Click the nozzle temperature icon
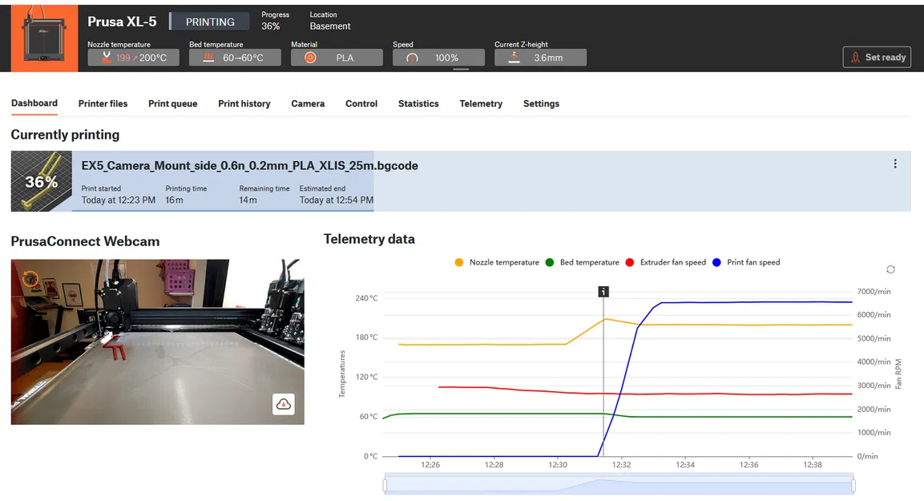Screen dimensions: 924x501 [106, 57]
